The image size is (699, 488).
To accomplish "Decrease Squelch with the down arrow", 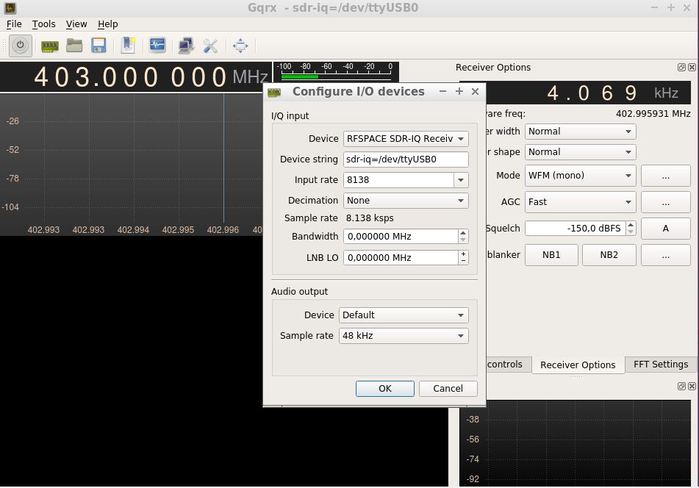I will pyautogui.click(x=631, y=232).
